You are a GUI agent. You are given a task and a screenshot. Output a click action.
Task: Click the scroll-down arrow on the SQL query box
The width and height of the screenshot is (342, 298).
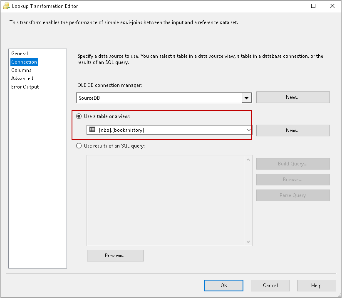coord(248,242)
